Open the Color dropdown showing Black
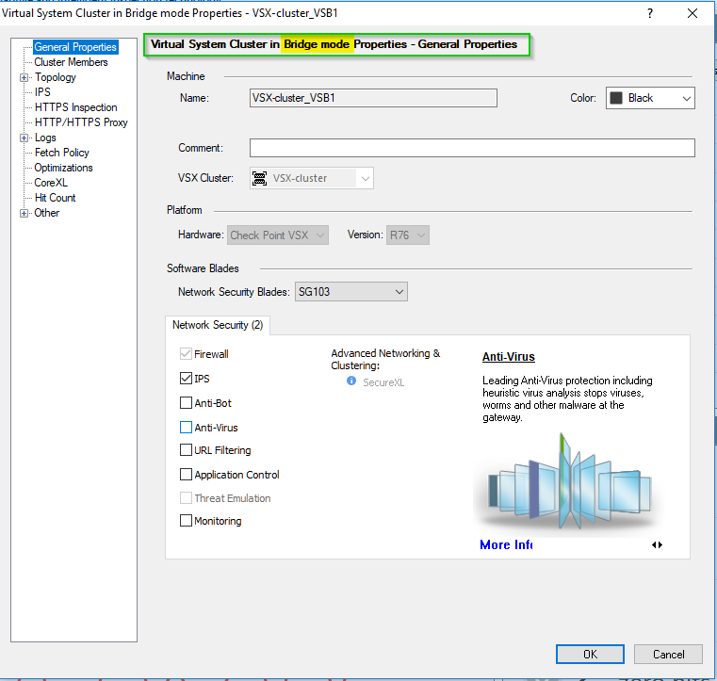 point(650,98)
